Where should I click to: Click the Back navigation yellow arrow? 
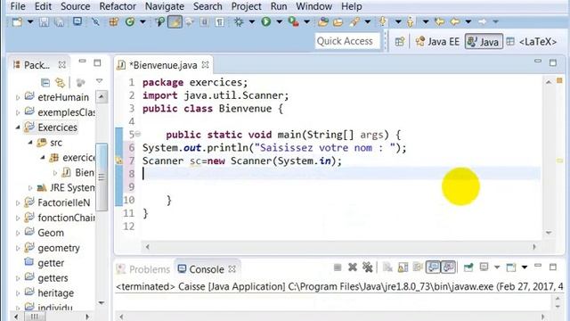455,21
